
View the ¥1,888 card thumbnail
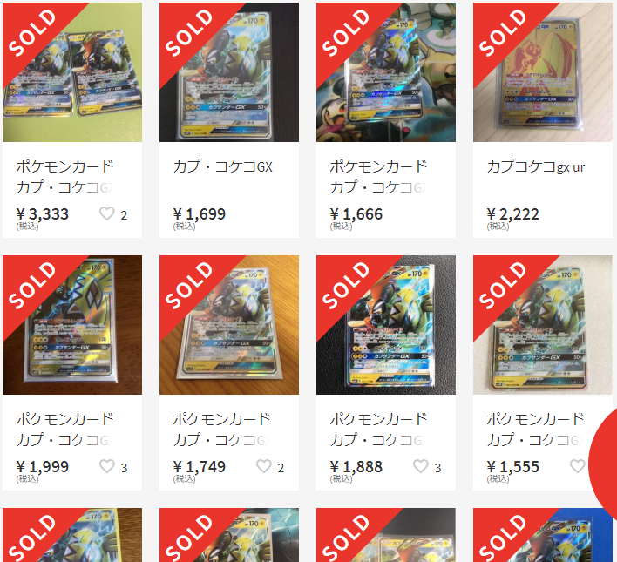386,325
